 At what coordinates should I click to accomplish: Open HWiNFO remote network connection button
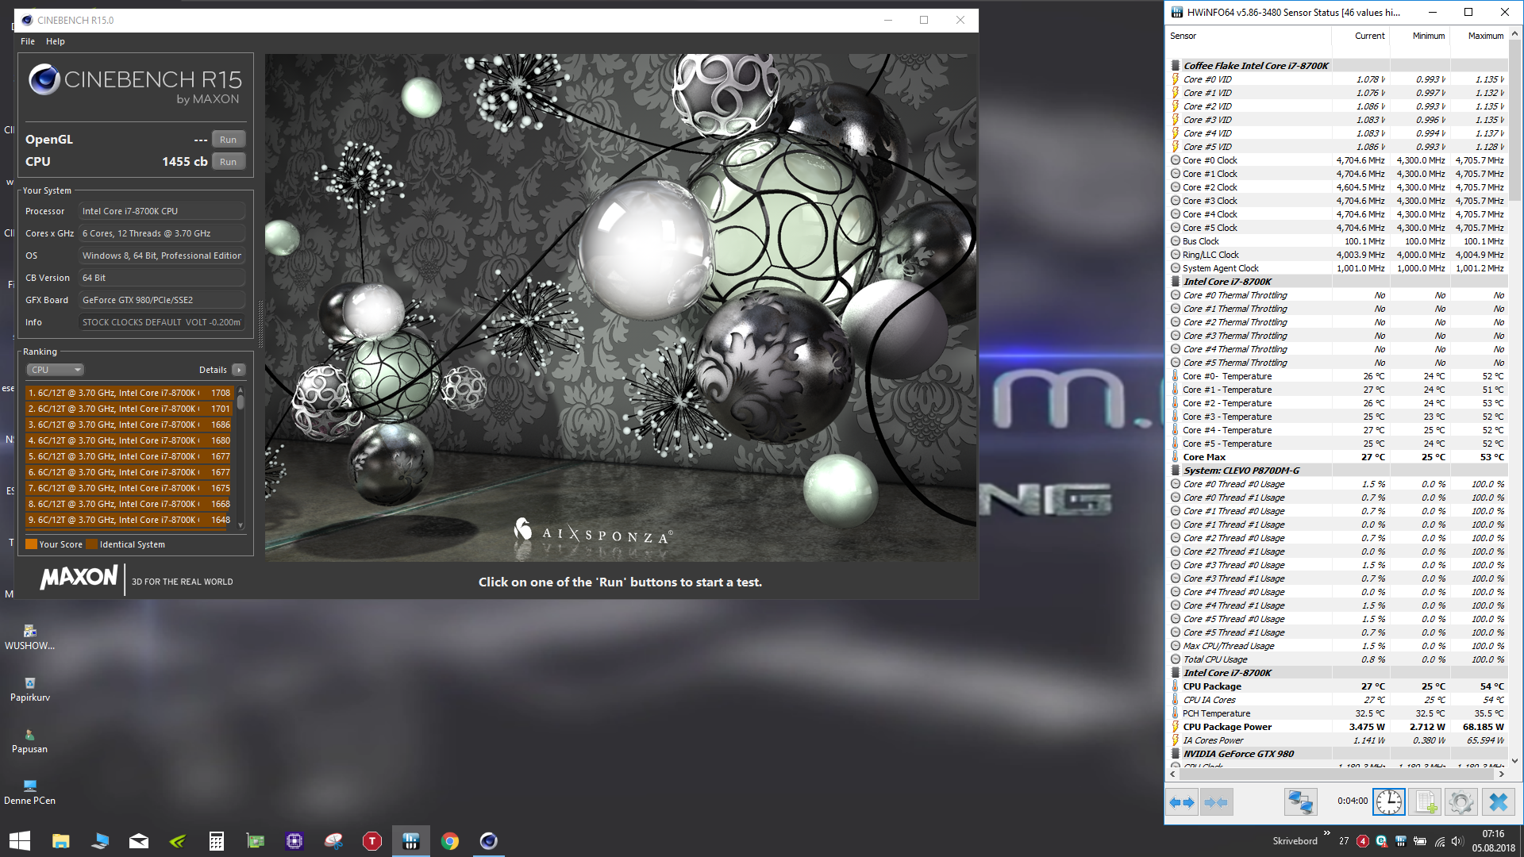[x=1300, y=802]
